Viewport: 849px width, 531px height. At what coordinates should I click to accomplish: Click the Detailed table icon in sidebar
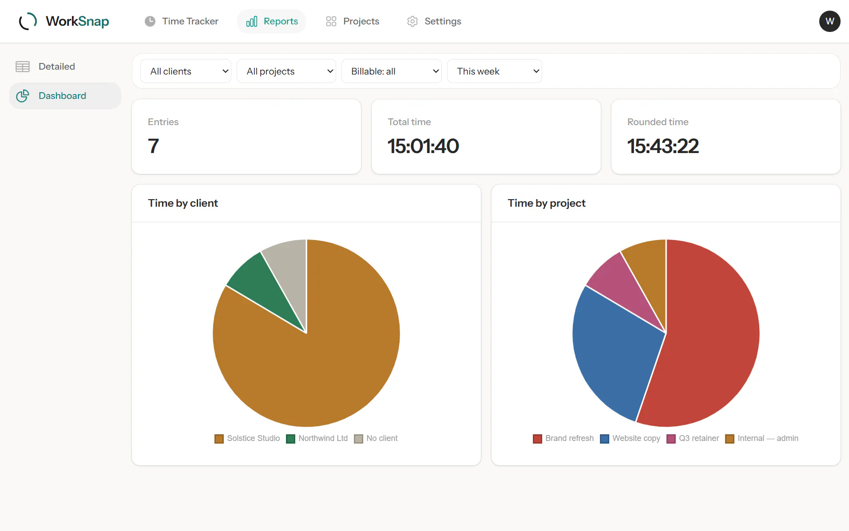[x=23, y=67]
